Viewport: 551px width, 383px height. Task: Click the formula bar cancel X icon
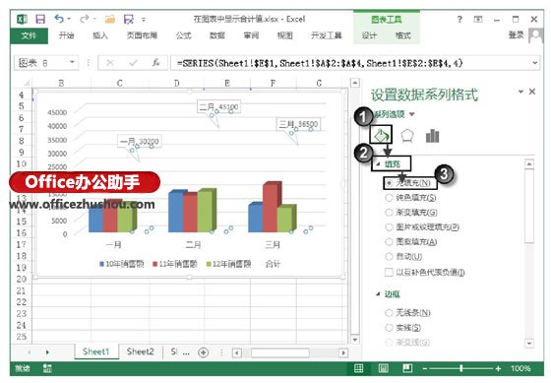110,63
